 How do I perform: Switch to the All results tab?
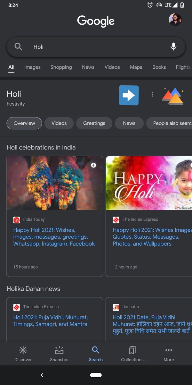[x=11, y=67]
